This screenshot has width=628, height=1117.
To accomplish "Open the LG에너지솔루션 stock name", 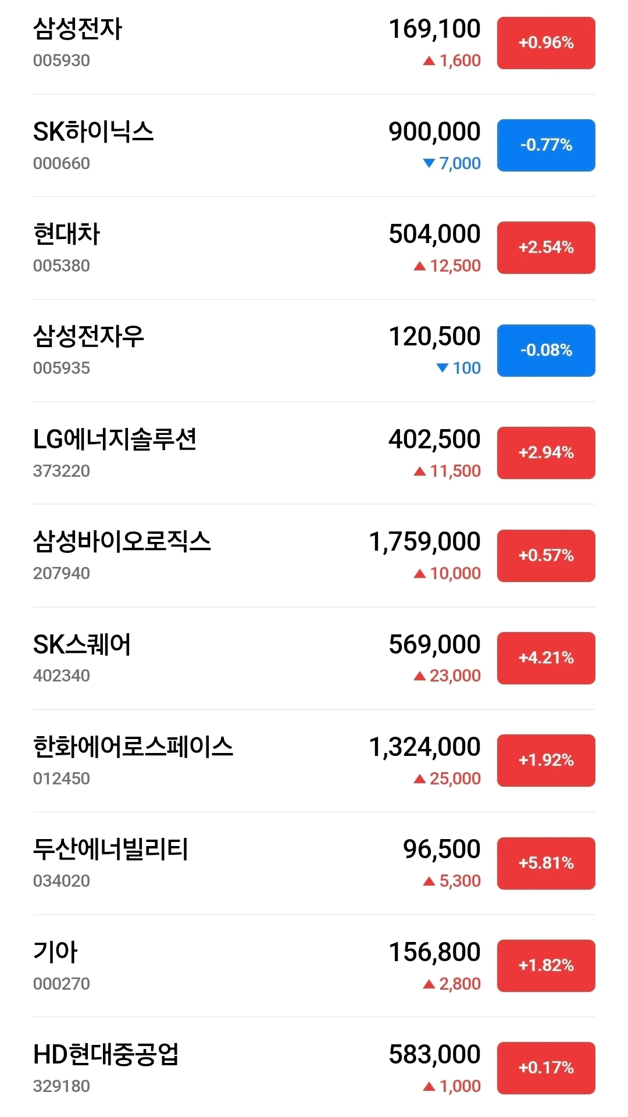I will (x=115, y=439).
